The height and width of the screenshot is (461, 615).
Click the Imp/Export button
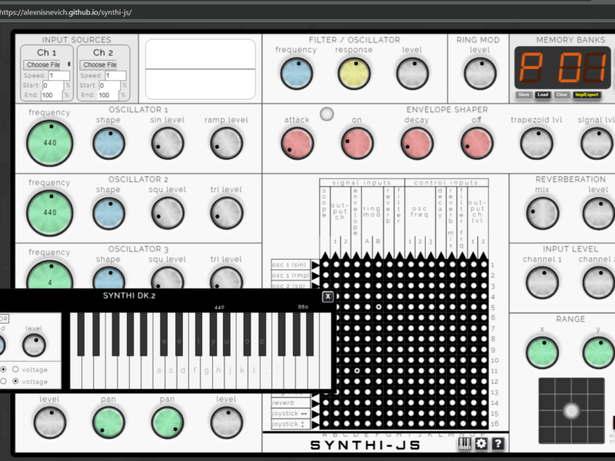click(x=589, y=95)
